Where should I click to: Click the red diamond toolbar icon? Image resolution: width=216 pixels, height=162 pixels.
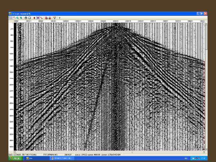[x=34, y=18]
